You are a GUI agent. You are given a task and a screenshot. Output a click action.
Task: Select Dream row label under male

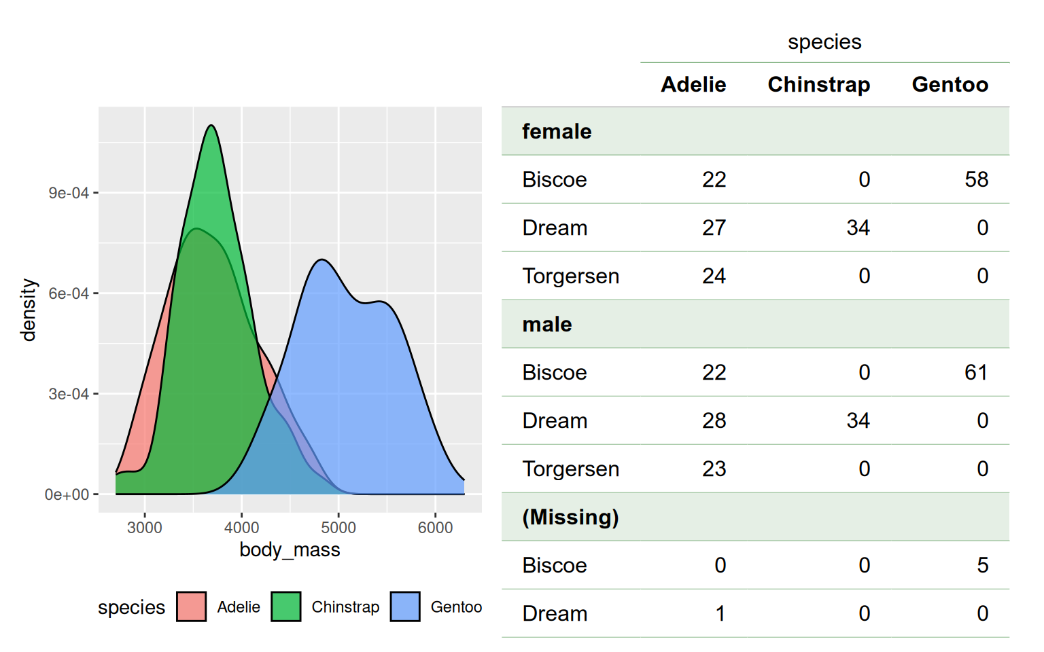coord(555,421)
